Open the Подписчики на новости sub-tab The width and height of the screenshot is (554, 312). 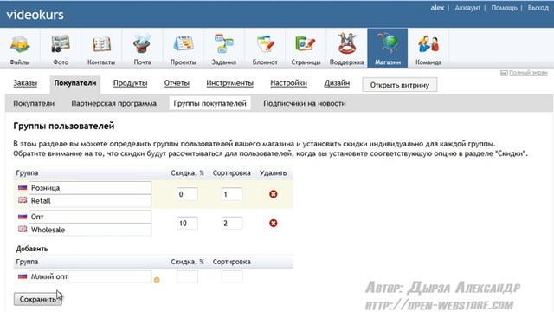tap(305, 104)
